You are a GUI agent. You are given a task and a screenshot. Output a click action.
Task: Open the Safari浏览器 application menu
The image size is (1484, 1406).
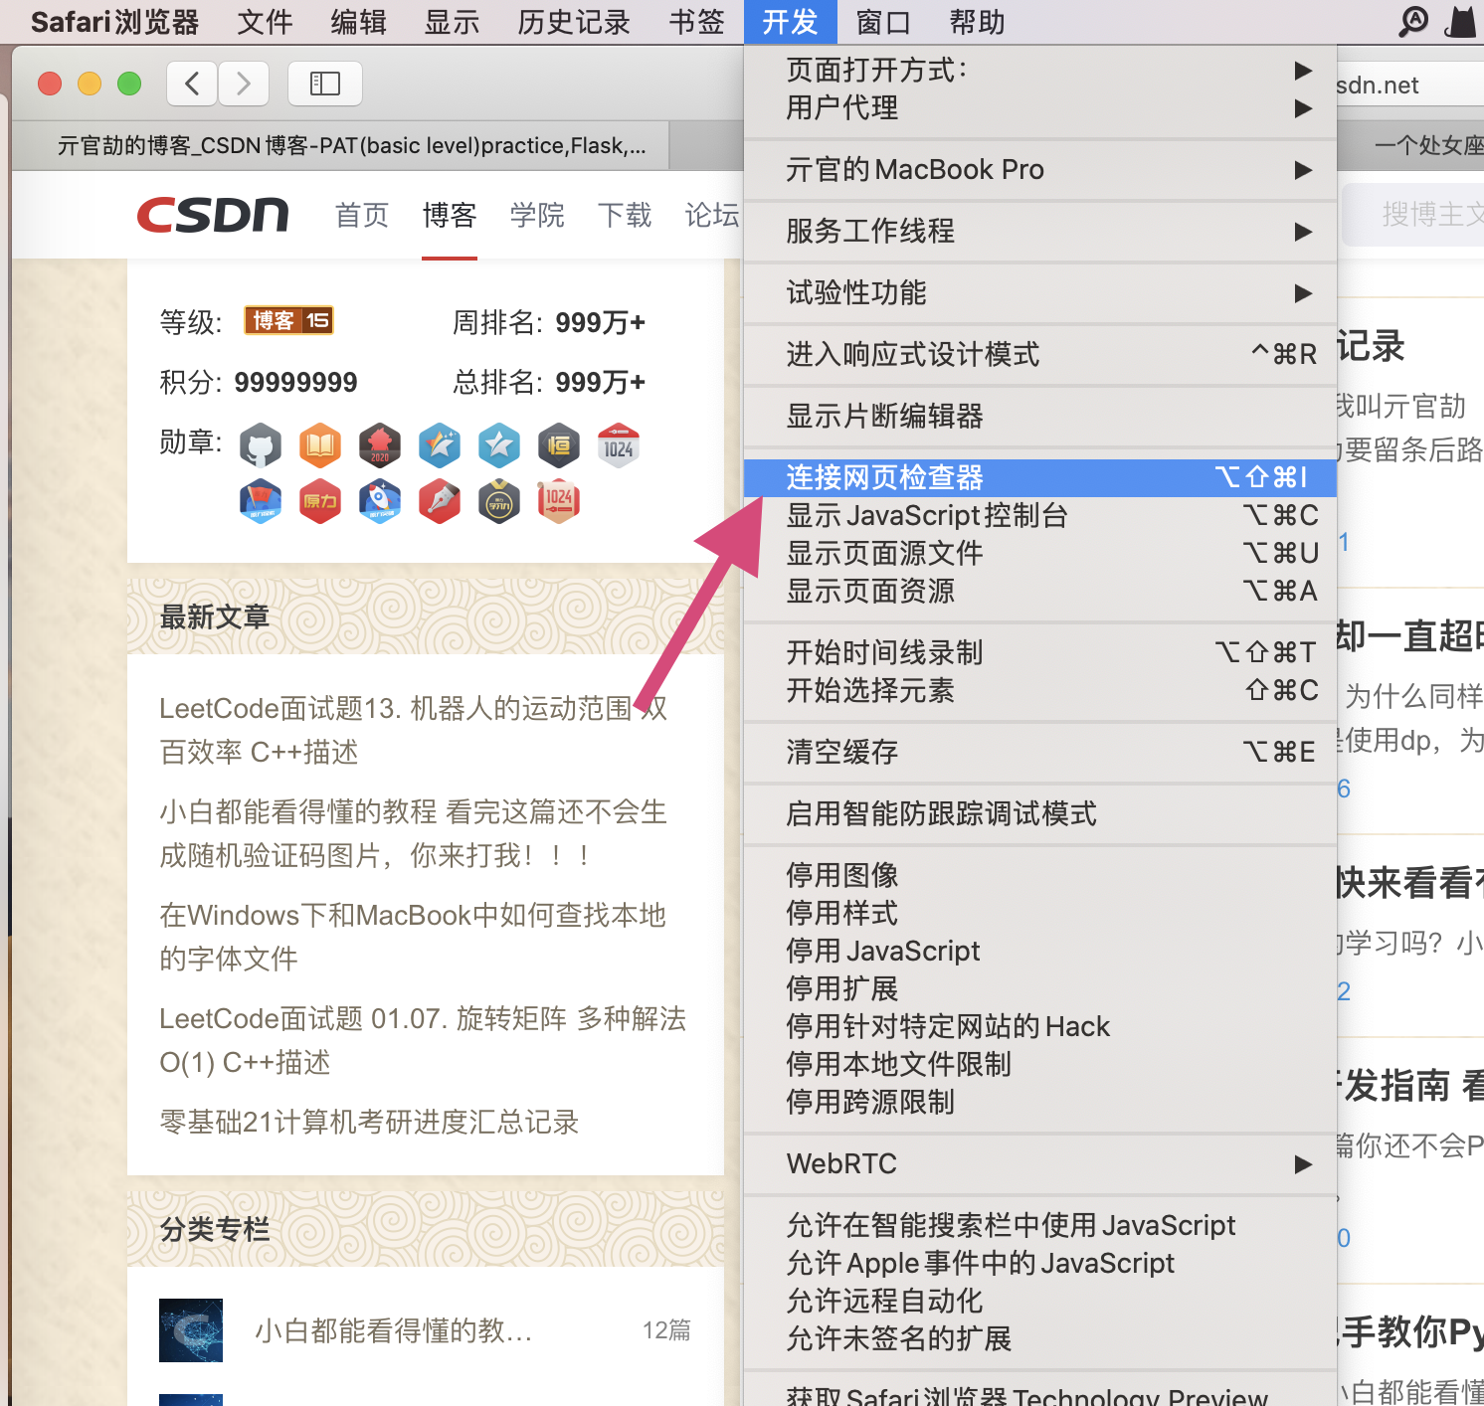(114, 22)
